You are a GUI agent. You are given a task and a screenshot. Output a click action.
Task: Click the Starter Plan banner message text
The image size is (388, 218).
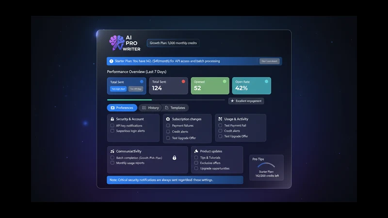[167, 61]
